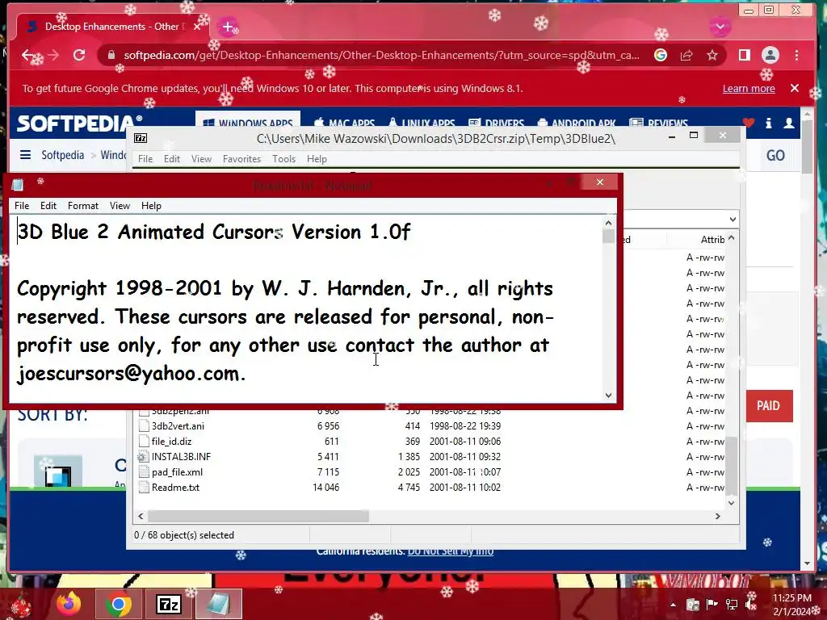The width and height of the screenshot is (827, 620).
Task: Switch to Chrome on the taskbar
Action: click(x=119, y=604)
